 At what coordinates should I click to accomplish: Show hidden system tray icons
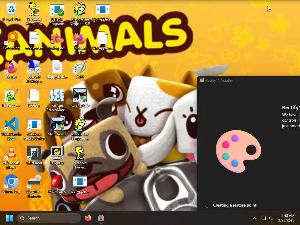coord(255,218)
